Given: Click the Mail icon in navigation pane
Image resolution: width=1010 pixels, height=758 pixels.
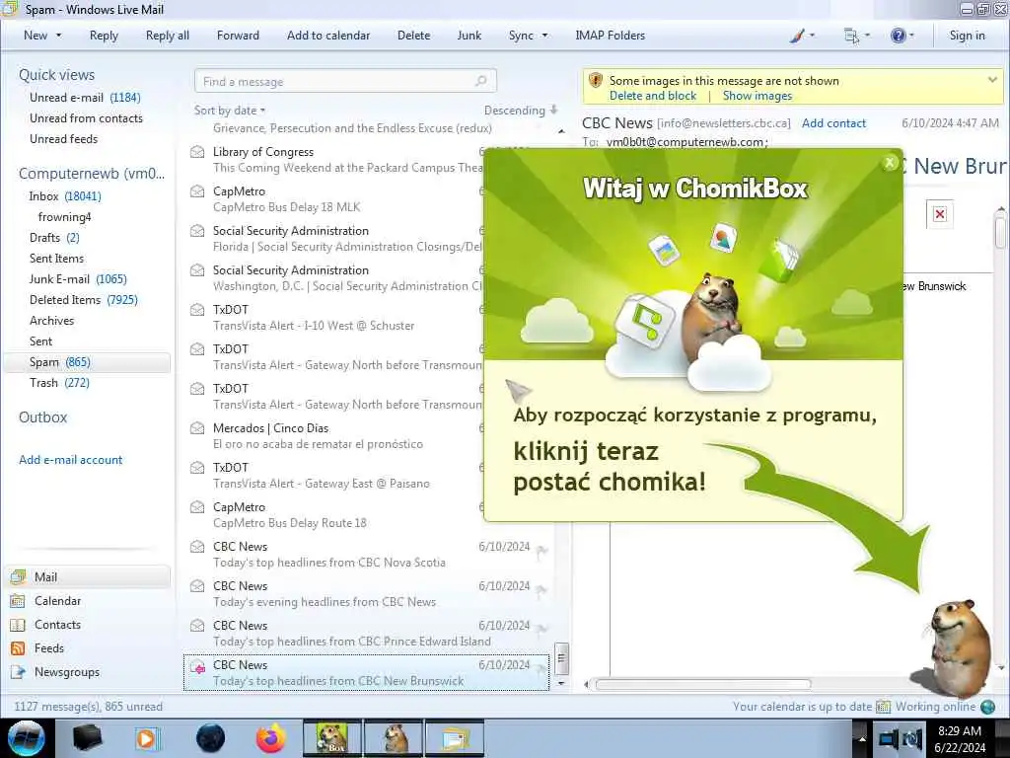Looking at the screenshot, I should (x=18, y=576).
